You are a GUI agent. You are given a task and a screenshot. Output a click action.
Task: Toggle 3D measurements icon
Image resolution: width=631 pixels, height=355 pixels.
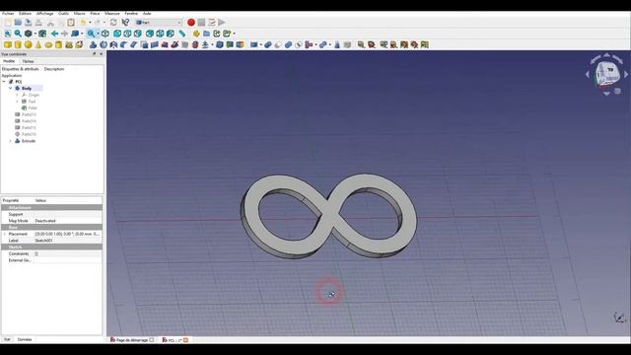coord(414,44)
